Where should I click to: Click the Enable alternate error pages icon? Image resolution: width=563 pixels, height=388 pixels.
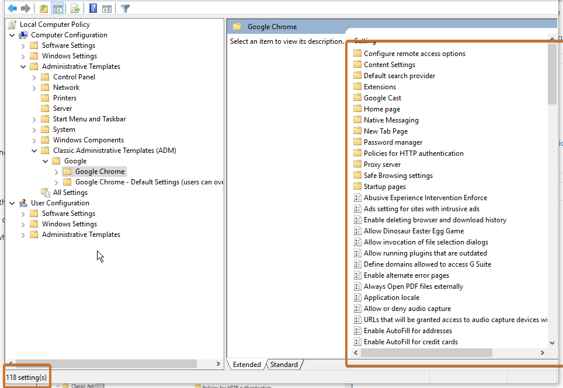(x=357, y=275)
